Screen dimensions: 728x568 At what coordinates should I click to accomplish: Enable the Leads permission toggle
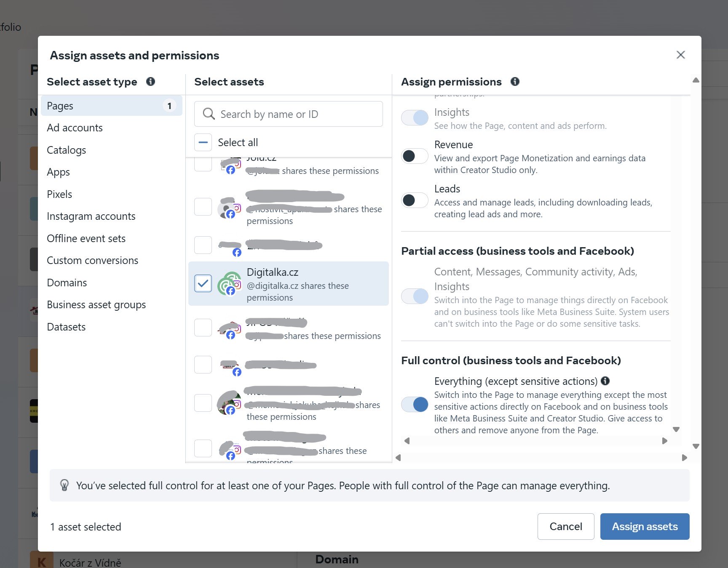pos(415,200)
